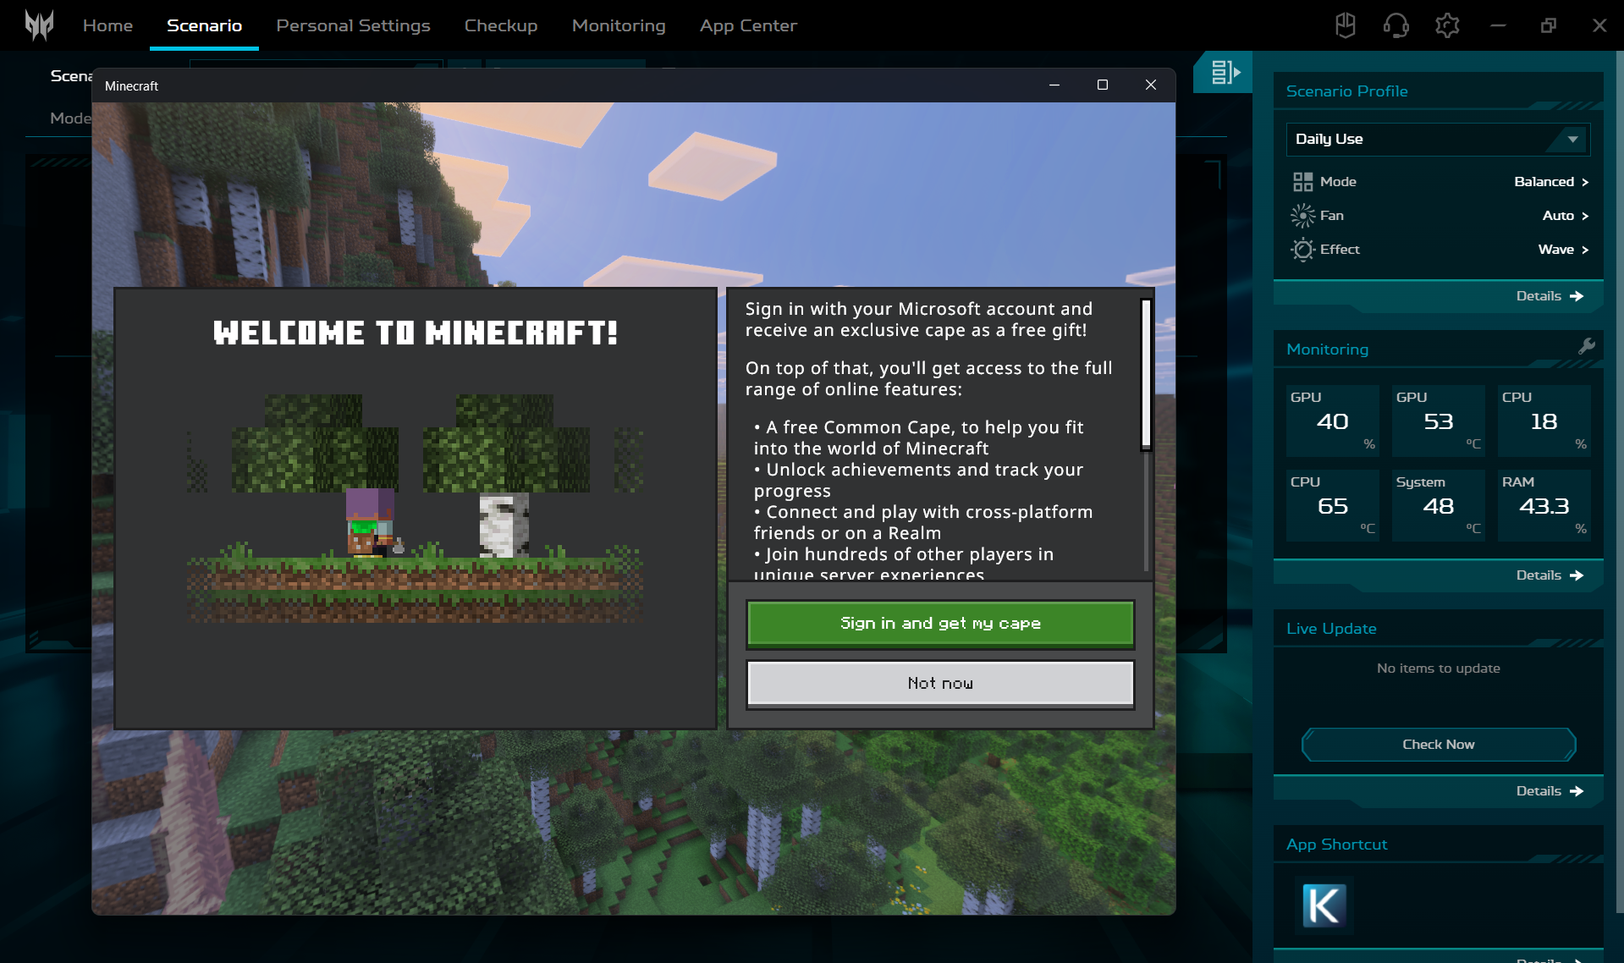Click the Predator logo icon
The width and height of the screenshot is (1624, 963).
[x=39, y=25]
